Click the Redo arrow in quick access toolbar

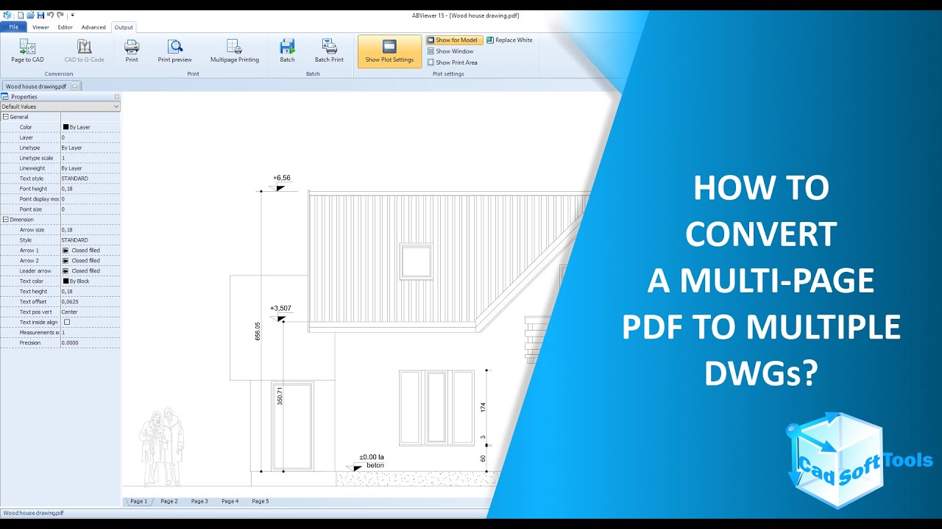(60, 15)
